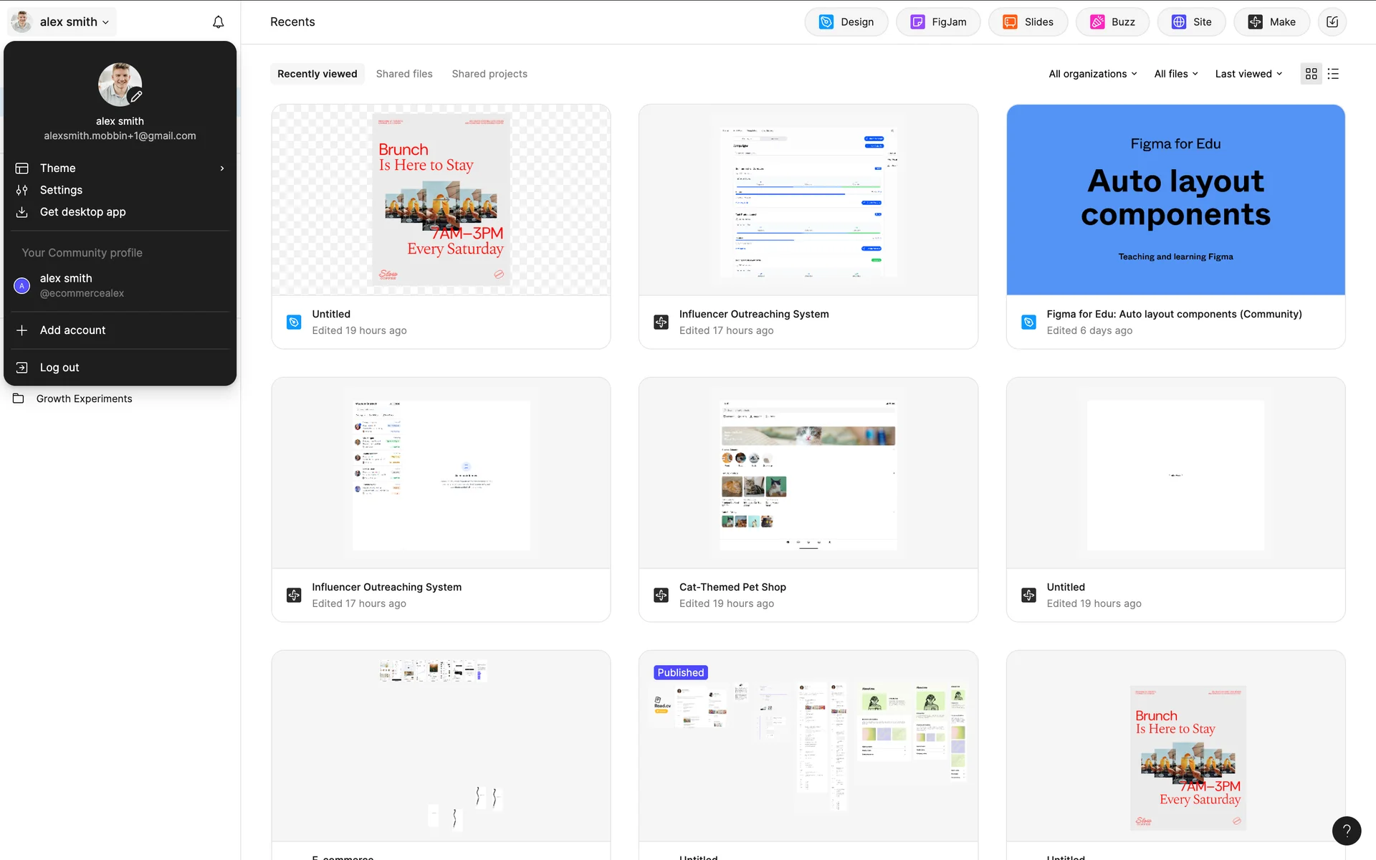Open the Cat-Themed Pet Shop thumbnail
1376x860 pixels.
coord(808,474)
